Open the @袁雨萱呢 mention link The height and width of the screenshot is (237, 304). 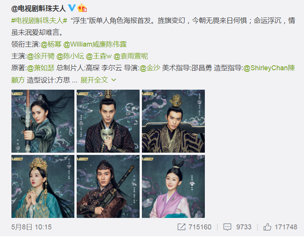coord(131,56)
